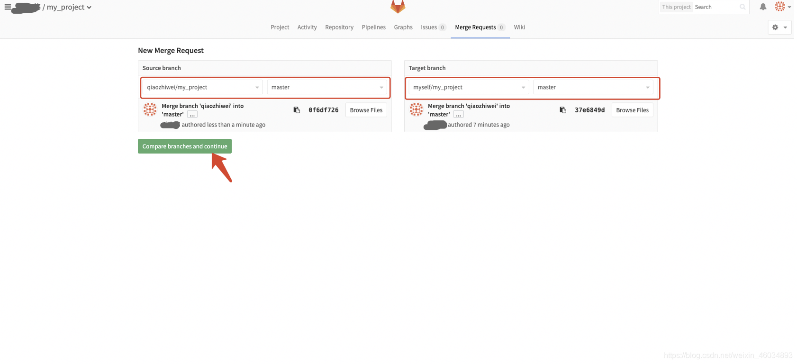Browse Files for commit 37e6849d
The height and width of the screenshot is (364, 797).
tap(633, 110)
